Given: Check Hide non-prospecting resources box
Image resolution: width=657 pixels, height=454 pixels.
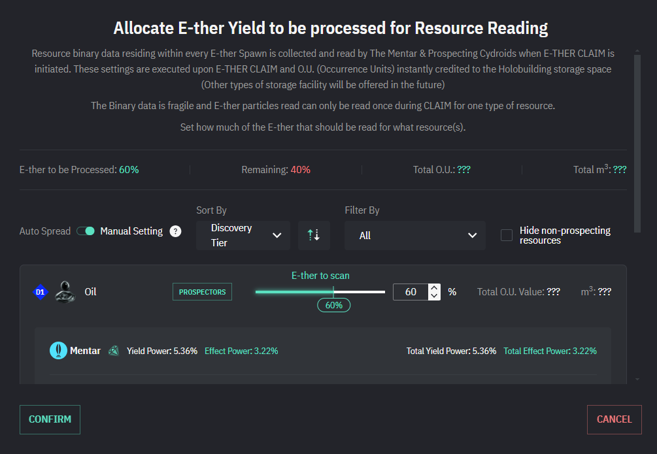Looking at the screenshot, I should pyautogui.click(x=507, y=235).
